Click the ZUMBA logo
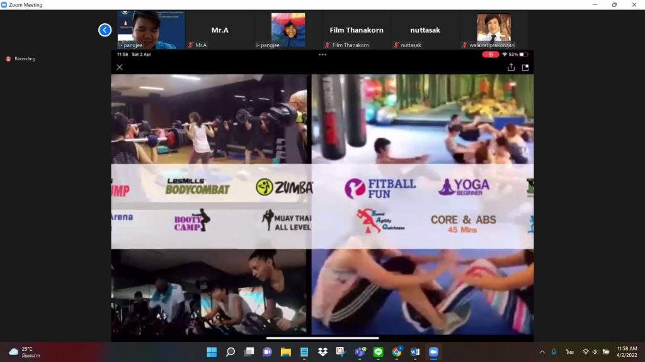645x362 pixels. 284,187
